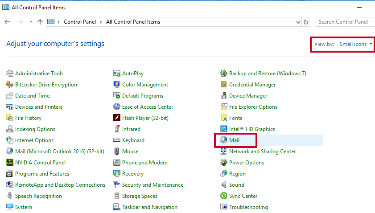375x213 pixels.
Task: Open the Region link
Action: [237, 173]
